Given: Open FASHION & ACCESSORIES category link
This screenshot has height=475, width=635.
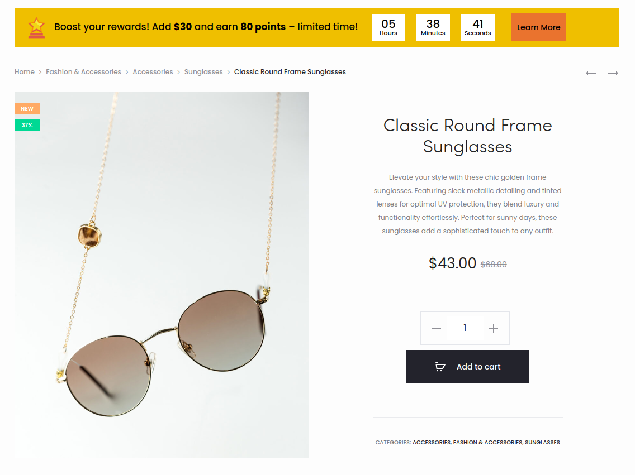Looking at the screenshot, I should point(487,443).
